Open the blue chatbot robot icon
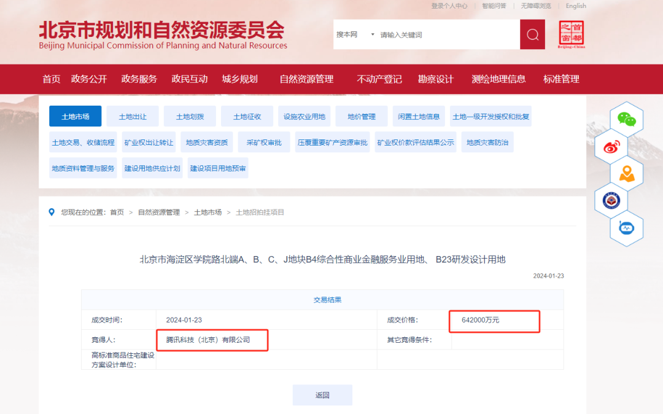663x414 pixels. pos(627,228)
